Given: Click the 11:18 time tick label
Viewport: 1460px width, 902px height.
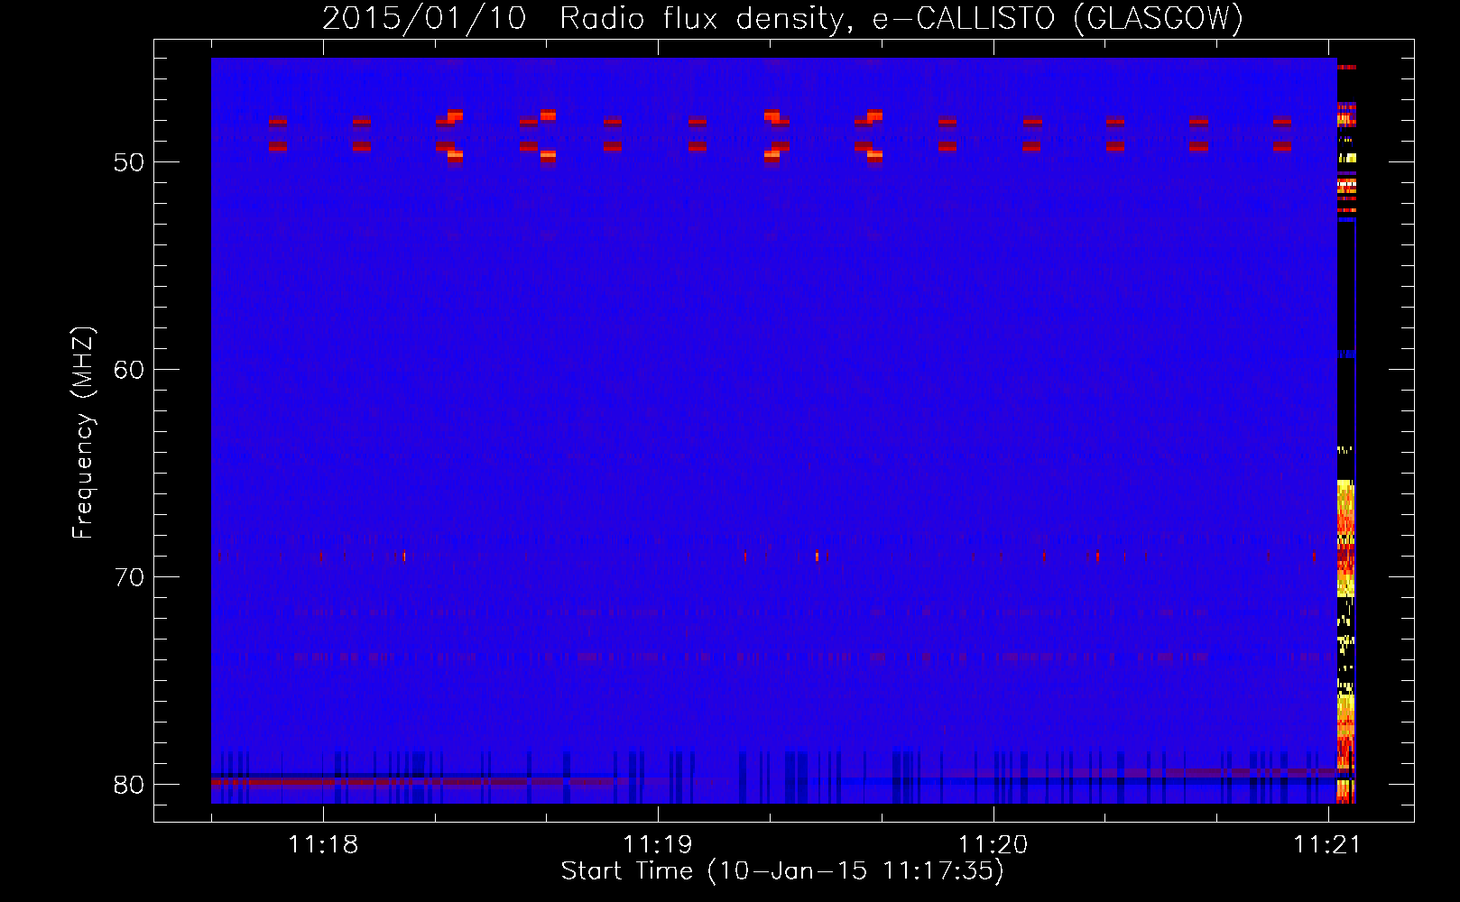Looking at the screenshot, I should (x=323, y=844).
